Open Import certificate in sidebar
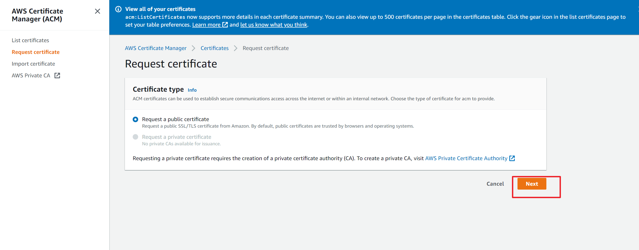 coord(33,64)
